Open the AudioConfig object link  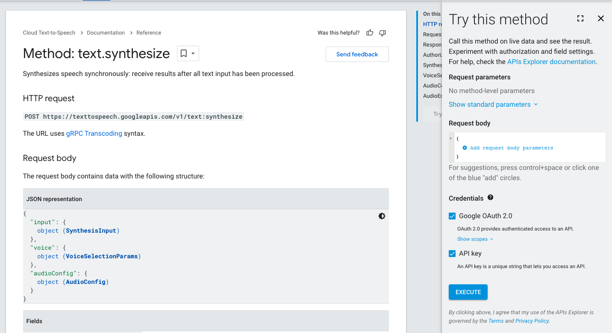click(85, 282)
